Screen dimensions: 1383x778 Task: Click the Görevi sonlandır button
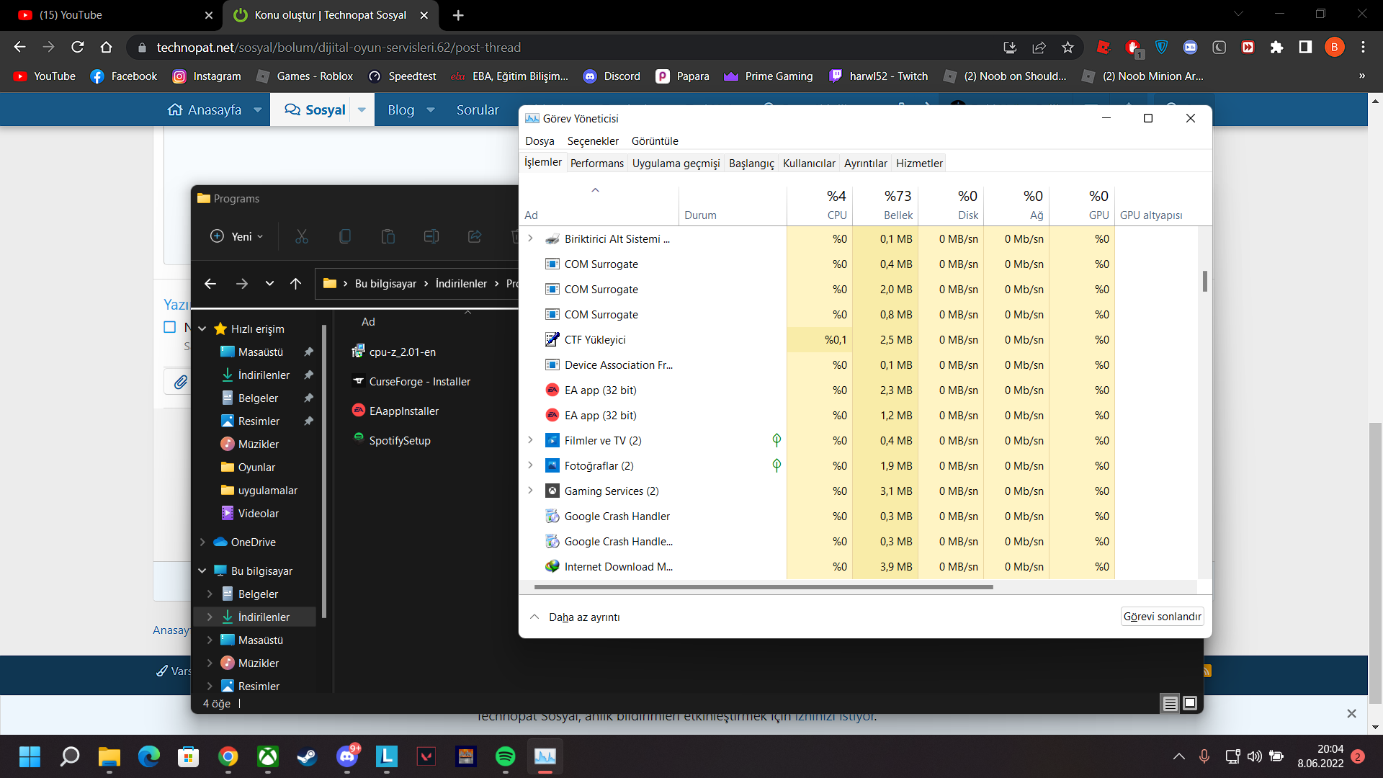pos(1162,617)
